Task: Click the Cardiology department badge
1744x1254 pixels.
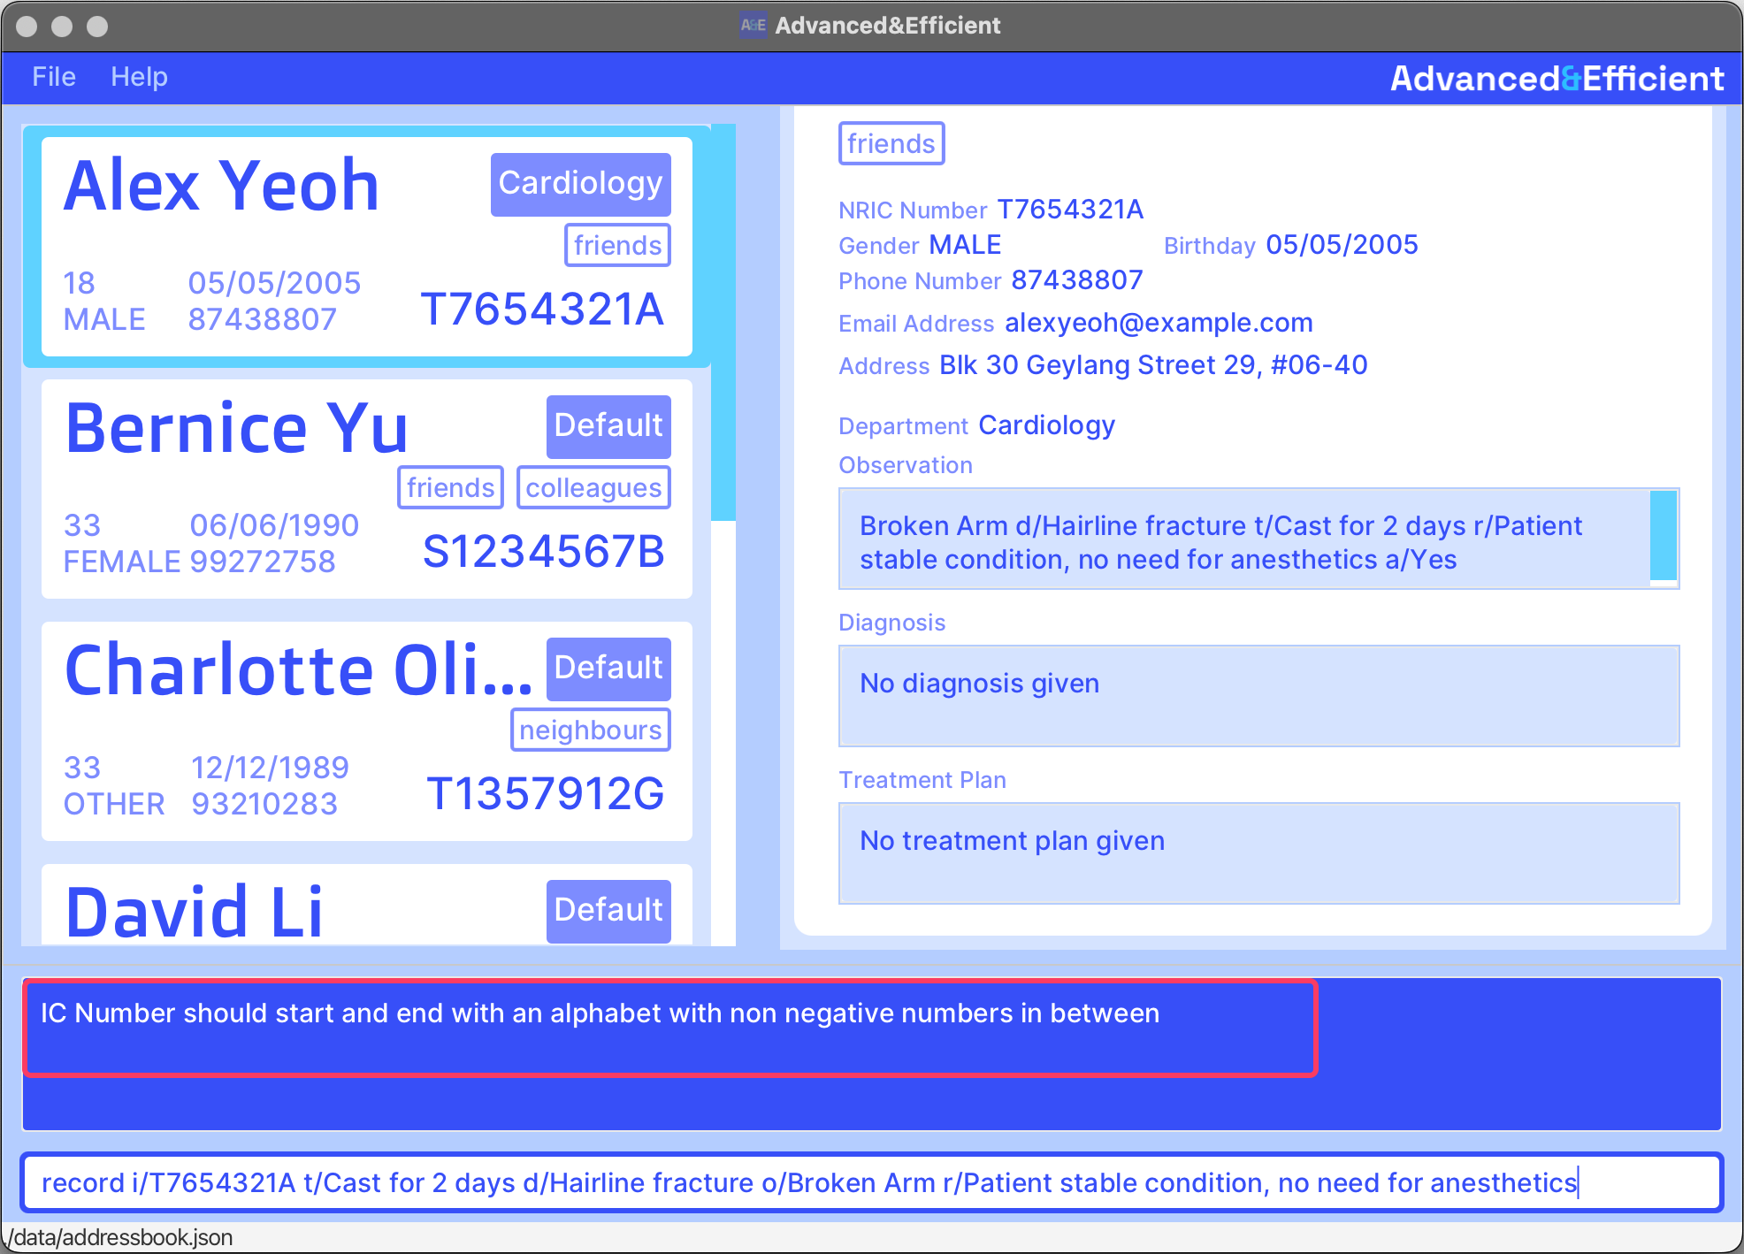Action: (x=580, y=184)
